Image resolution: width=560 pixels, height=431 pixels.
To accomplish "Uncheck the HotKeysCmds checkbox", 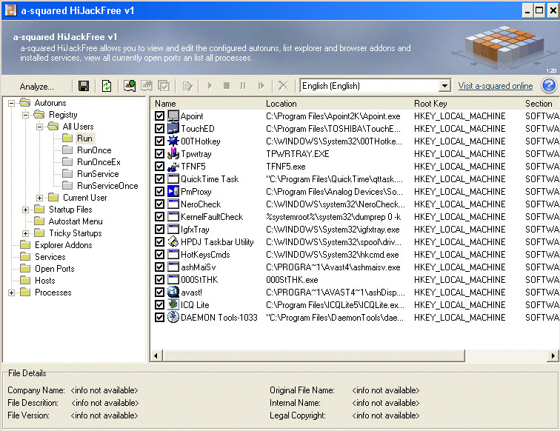I will click(160, 254).
